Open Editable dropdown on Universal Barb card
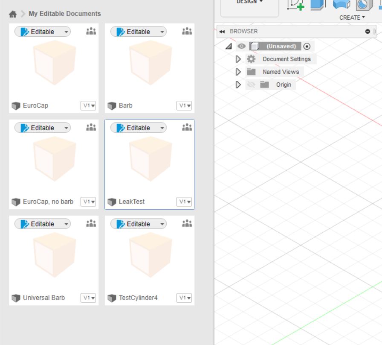382x345 pixels. coord(43,224)
